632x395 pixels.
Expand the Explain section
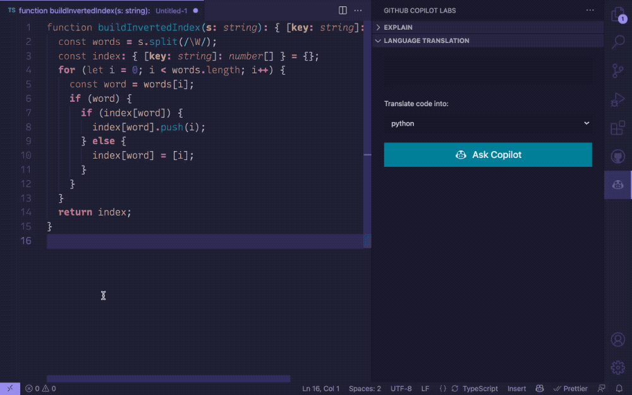coord(488,27)
